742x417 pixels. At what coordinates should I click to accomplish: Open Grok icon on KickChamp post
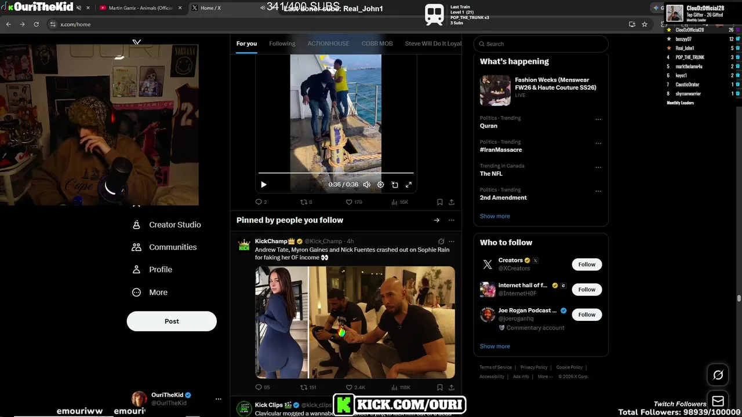(441, 242)
